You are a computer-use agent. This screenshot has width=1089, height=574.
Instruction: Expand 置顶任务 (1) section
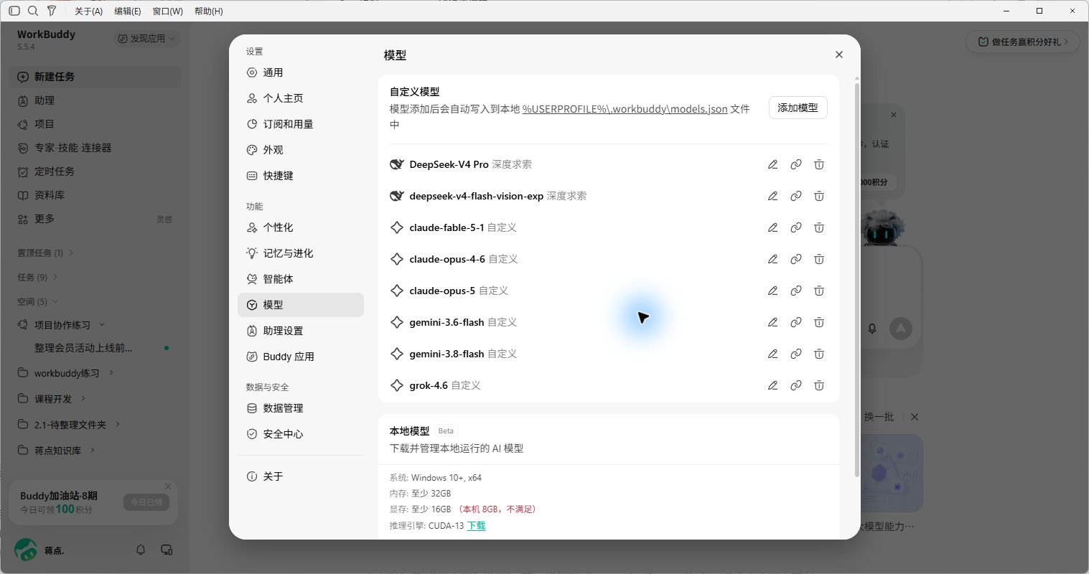coord(45,253)
